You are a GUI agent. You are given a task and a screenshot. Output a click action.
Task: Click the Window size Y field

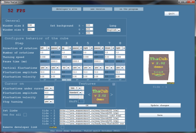[31, 29]
